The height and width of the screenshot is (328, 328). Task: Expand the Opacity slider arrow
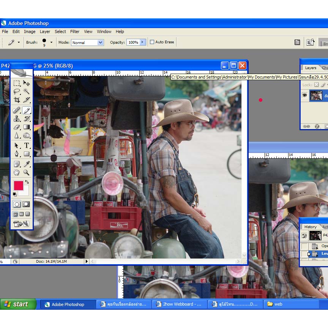point(143,42)
